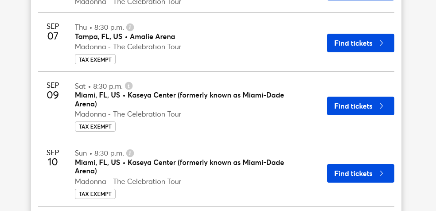Click TAX EXEMPT badge under Sep 09 event
The height and width of the screenshot is (211, 436).
(x=95, y=126)
